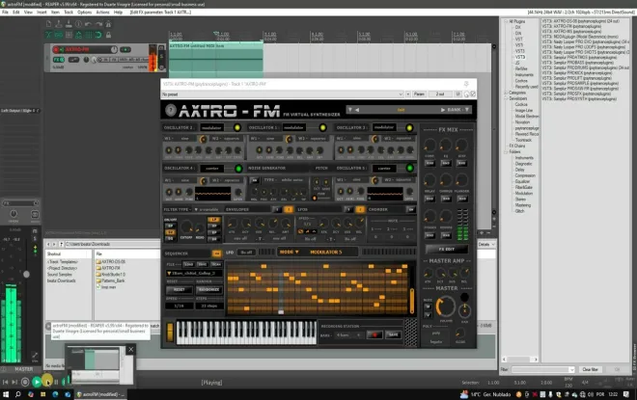Open the BANK dropdown arrow

[467, 110]
